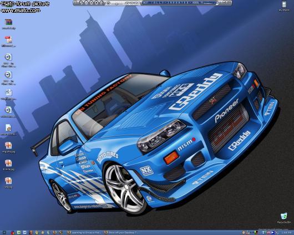Switch to the 'Show off your Desktop' taskbar window
Screen dimensions: 294x235
tap(121, 233)
